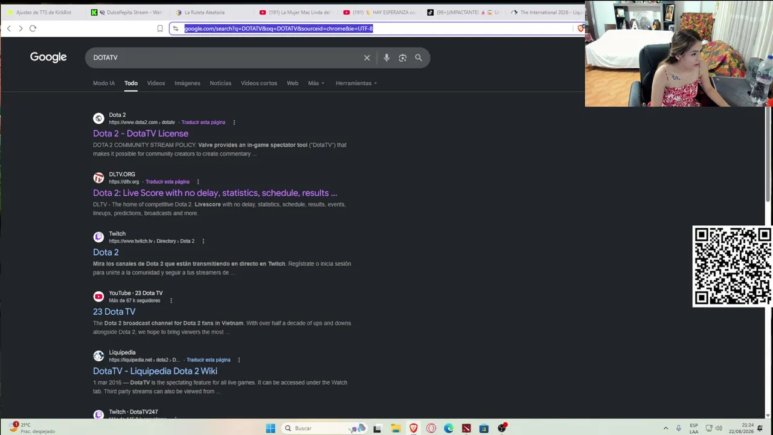Clear the search box with the X
773x435 pixels.
pyautogui.click(x=367, y=57)
